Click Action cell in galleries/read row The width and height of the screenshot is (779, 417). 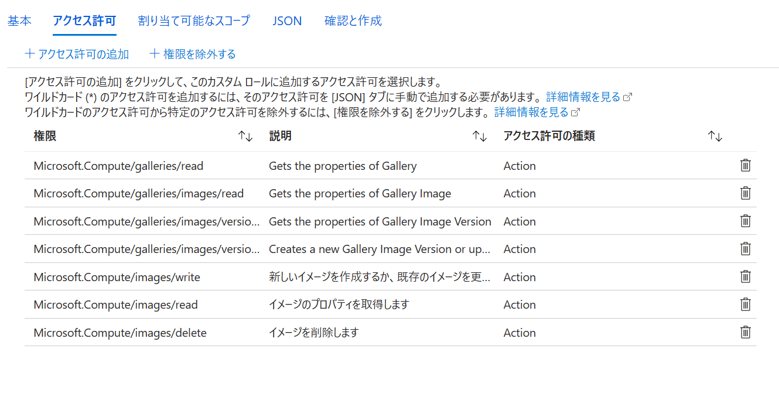(520, 166)
